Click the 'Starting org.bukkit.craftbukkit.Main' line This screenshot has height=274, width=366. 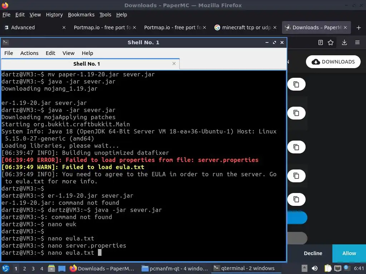66,124
